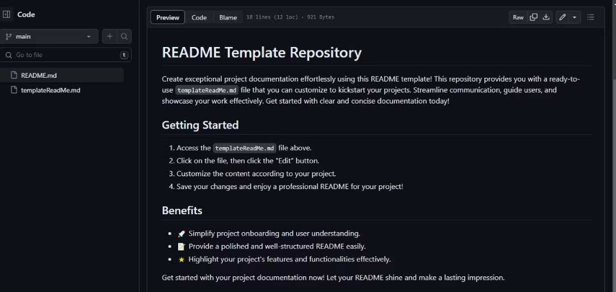Click the Getting Started heading
The image size is (616, 292).
pos(200,125)
